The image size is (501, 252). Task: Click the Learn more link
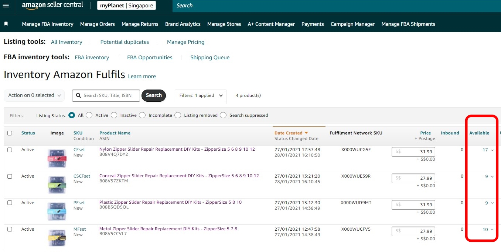142,76
